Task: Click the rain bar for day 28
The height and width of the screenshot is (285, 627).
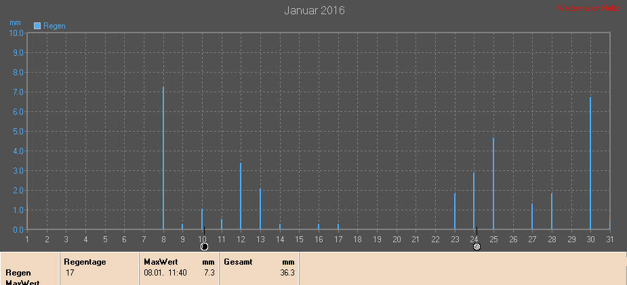Action: 552,211
